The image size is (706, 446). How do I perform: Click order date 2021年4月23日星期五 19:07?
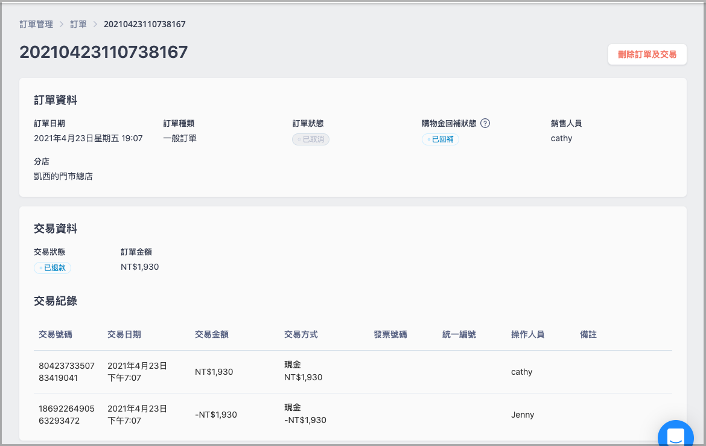click(88, 138)
